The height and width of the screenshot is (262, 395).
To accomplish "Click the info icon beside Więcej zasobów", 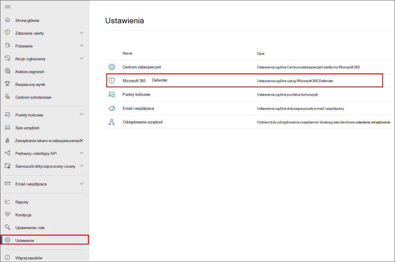I will [8, 258].
